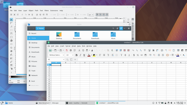Image resolution: width=187 pixels, height=105 pixels.
Task: Toggle the percent number format
Action: [138, 55]
